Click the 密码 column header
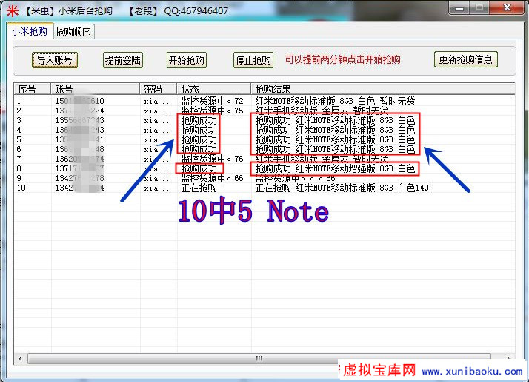 tap(159, 89)
